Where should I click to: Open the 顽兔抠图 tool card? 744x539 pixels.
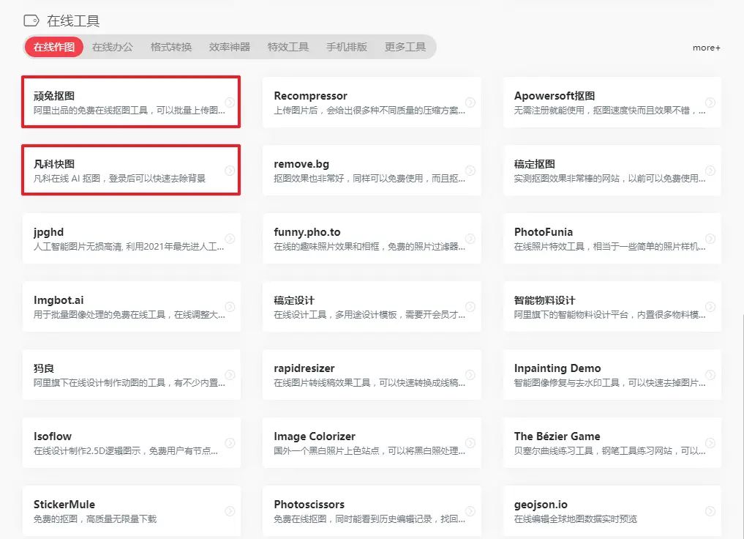[x=110, y=102]
